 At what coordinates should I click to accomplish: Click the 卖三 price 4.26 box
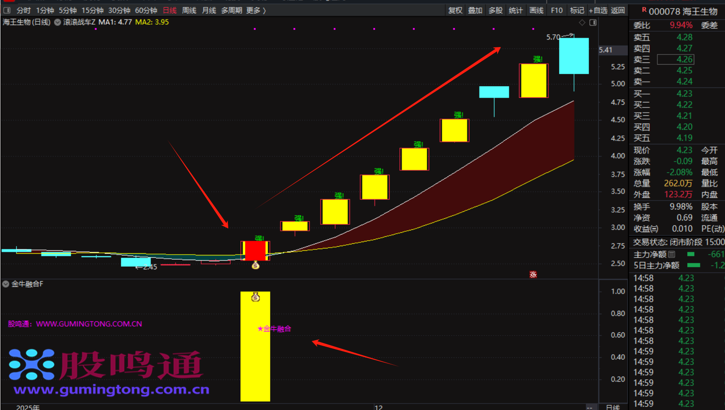point(675,60)
